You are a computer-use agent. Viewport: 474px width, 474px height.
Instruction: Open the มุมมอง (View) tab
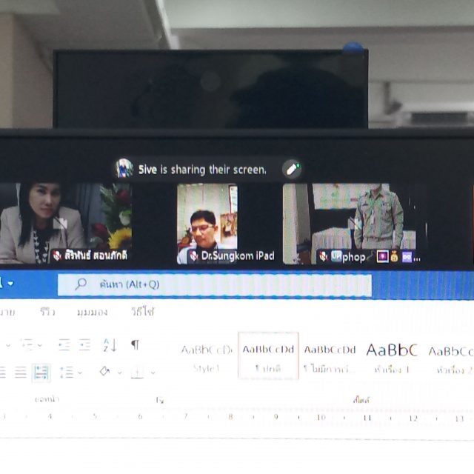pos(92,312)
